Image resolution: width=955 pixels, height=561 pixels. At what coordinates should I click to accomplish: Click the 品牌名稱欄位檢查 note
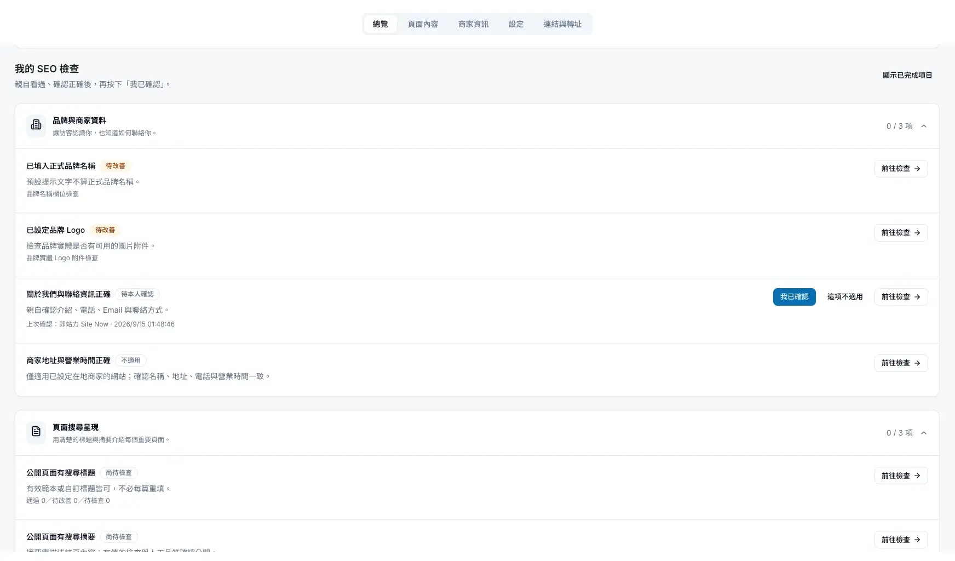(x=53, y=194)
